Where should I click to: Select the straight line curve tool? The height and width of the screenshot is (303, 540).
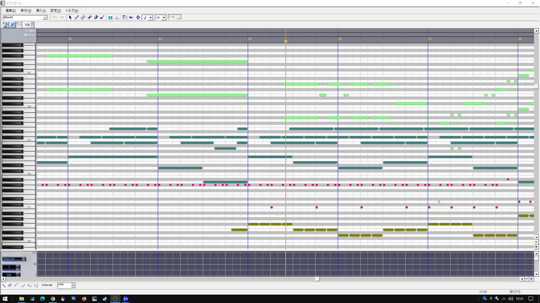click(4, 286)
